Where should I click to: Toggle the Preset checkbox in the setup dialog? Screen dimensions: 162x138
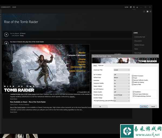[133, 78]
